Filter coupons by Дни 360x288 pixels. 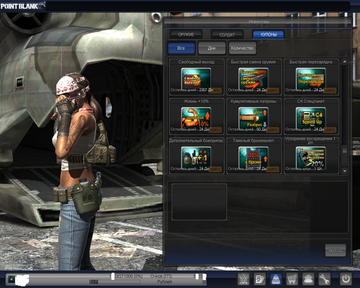(212, 48)
